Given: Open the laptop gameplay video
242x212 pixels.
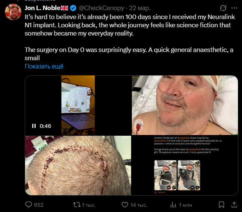Looking at the screenshot, I should point(78,105).
